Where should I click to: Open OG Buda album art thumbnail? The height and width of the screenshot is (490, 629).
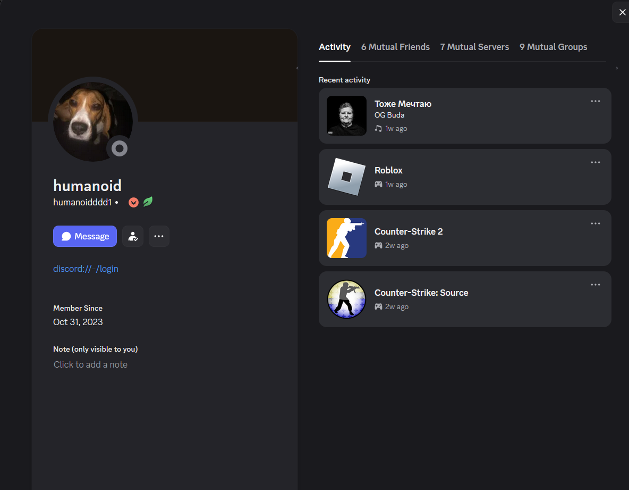[x=346, y=115]
